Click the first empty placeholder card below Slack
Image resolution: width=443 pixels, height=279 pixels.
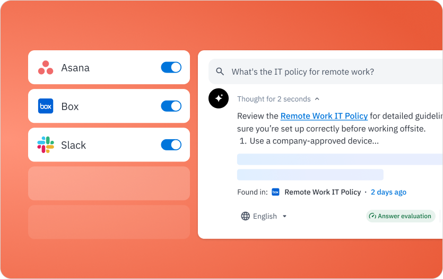tap(109, 183)
